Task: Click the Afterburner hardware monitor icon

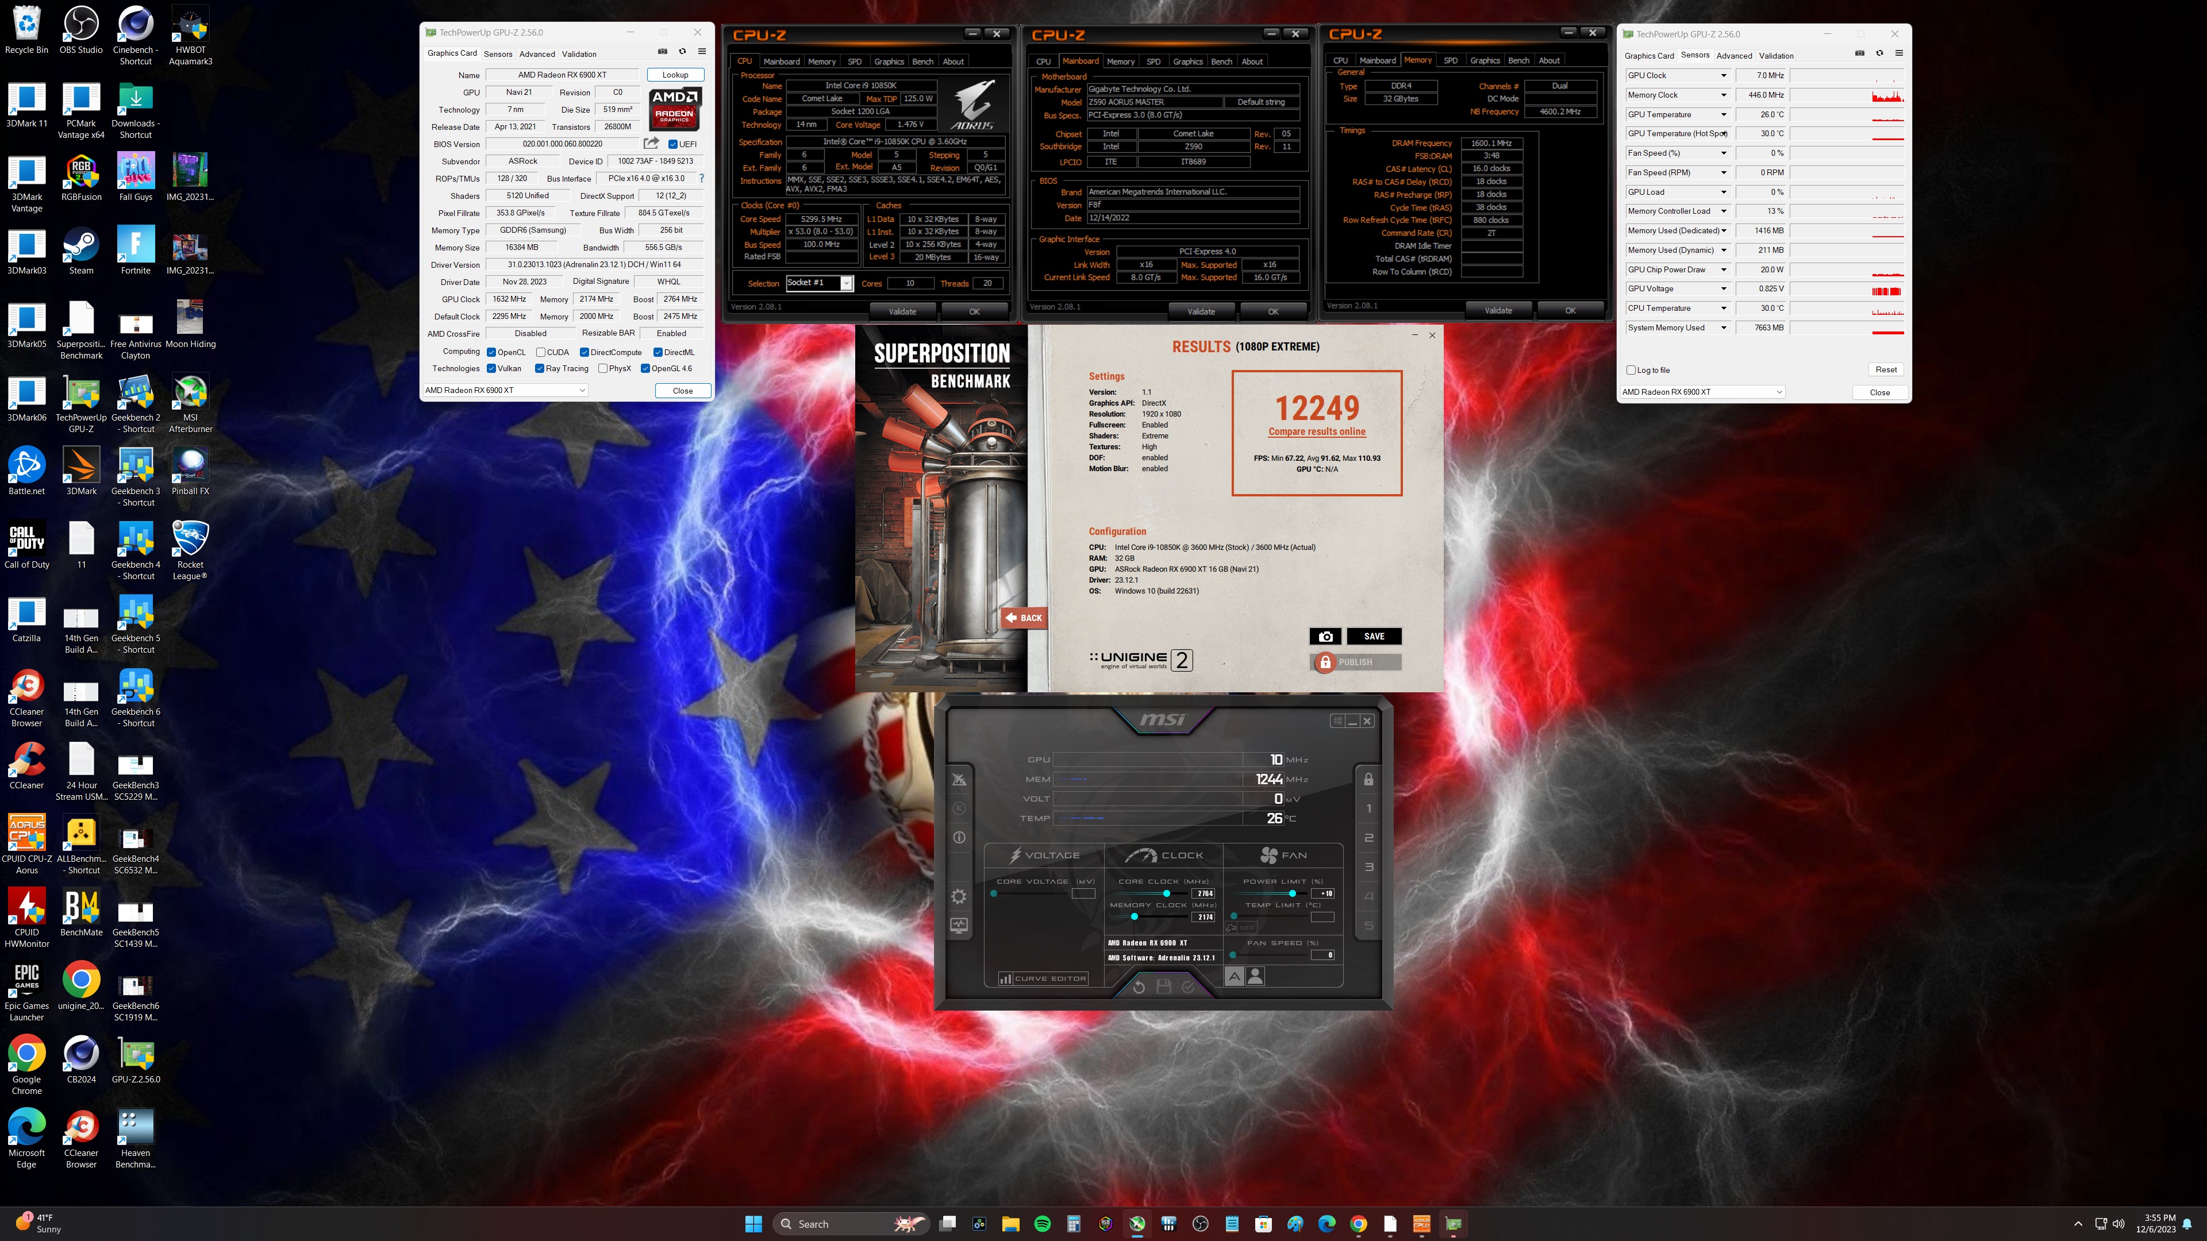Action: tap(959, 926)
